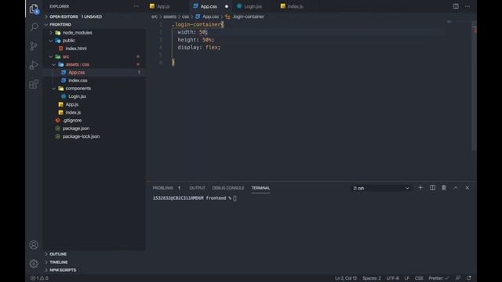The image size is (502, 282).
Task: Expand the Outline section
Action: coord(58,254)
